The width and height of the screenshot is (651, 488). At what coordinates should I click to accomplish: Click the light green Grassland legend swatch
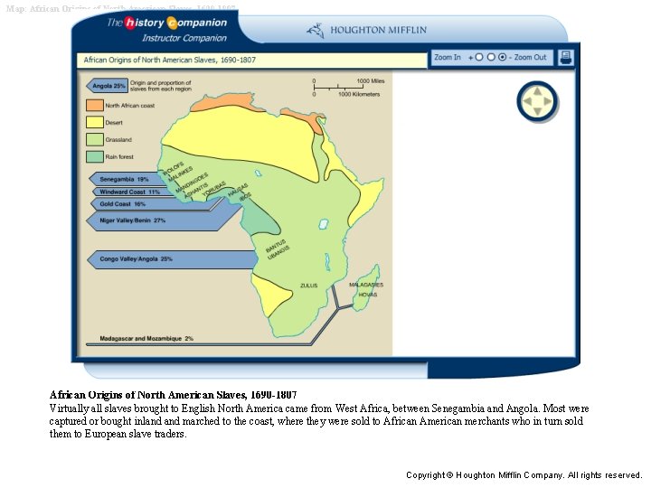click(x=95, y=139)
